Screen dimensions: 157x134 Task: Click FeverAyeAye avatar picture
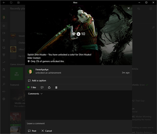30,71
